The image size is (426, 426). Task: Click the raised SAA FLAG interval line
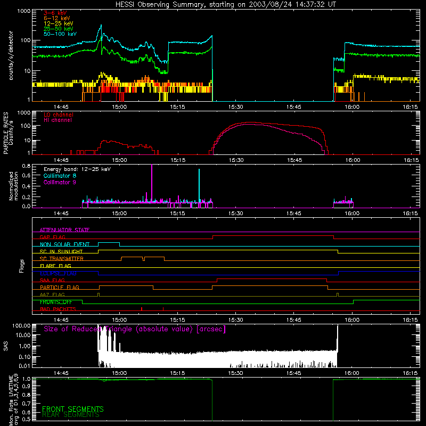pyautogui.click(x=272, y=278)
